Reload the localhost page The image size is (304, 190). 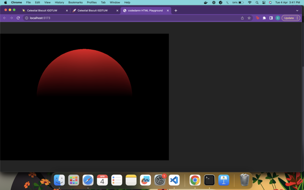18,18
